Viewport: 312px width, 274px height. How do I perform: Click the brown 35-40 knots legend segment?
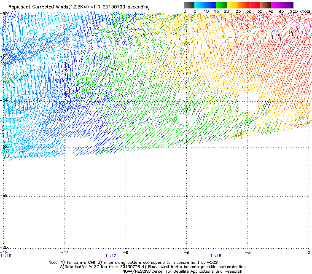click(266, 5)
